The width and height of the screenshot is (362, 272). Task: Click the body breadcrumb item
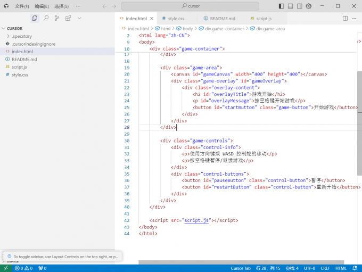click(x=185, y=29)
